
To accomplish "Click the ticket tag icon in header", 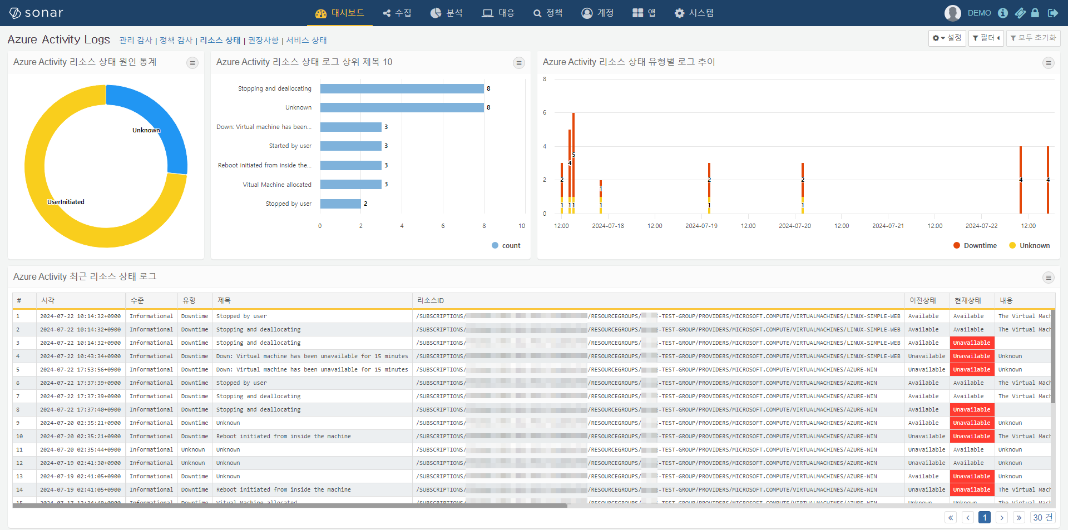I will pyautogui.click(x=1020, y=13).
